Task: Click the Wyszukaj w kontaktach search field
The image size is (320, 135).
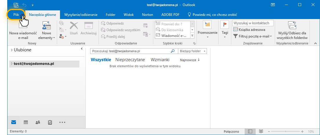Action: point(253,23)
